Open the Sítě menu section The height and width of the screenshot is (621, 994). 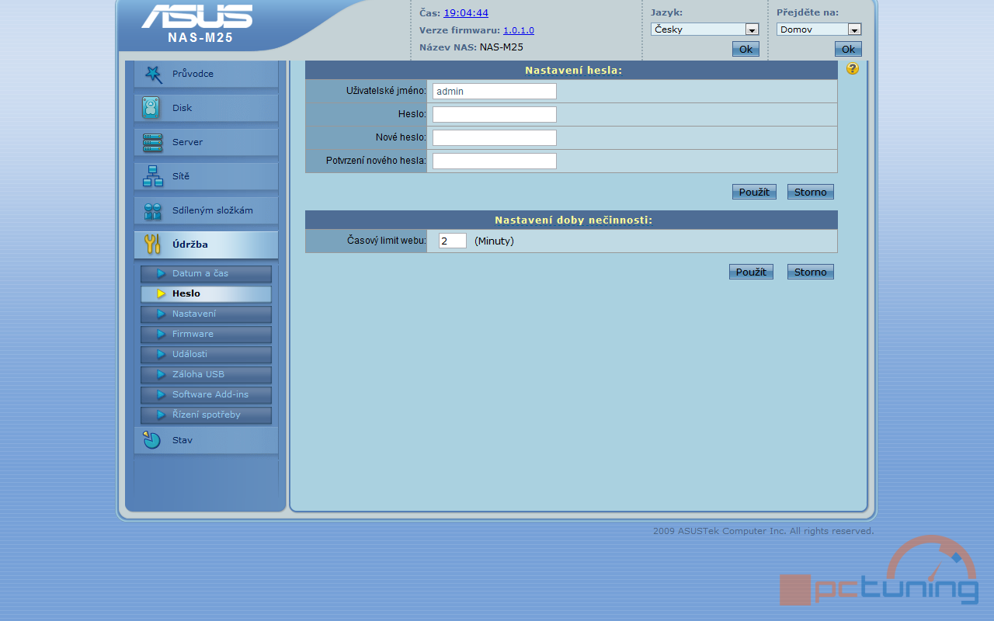point(206,176)
